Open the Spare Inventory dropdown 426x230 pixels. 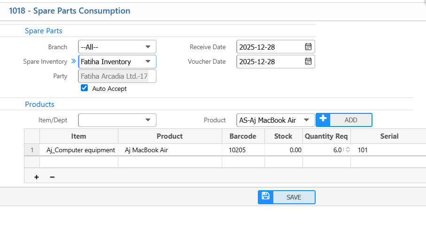pyautogui.click(x=148, y=61)
